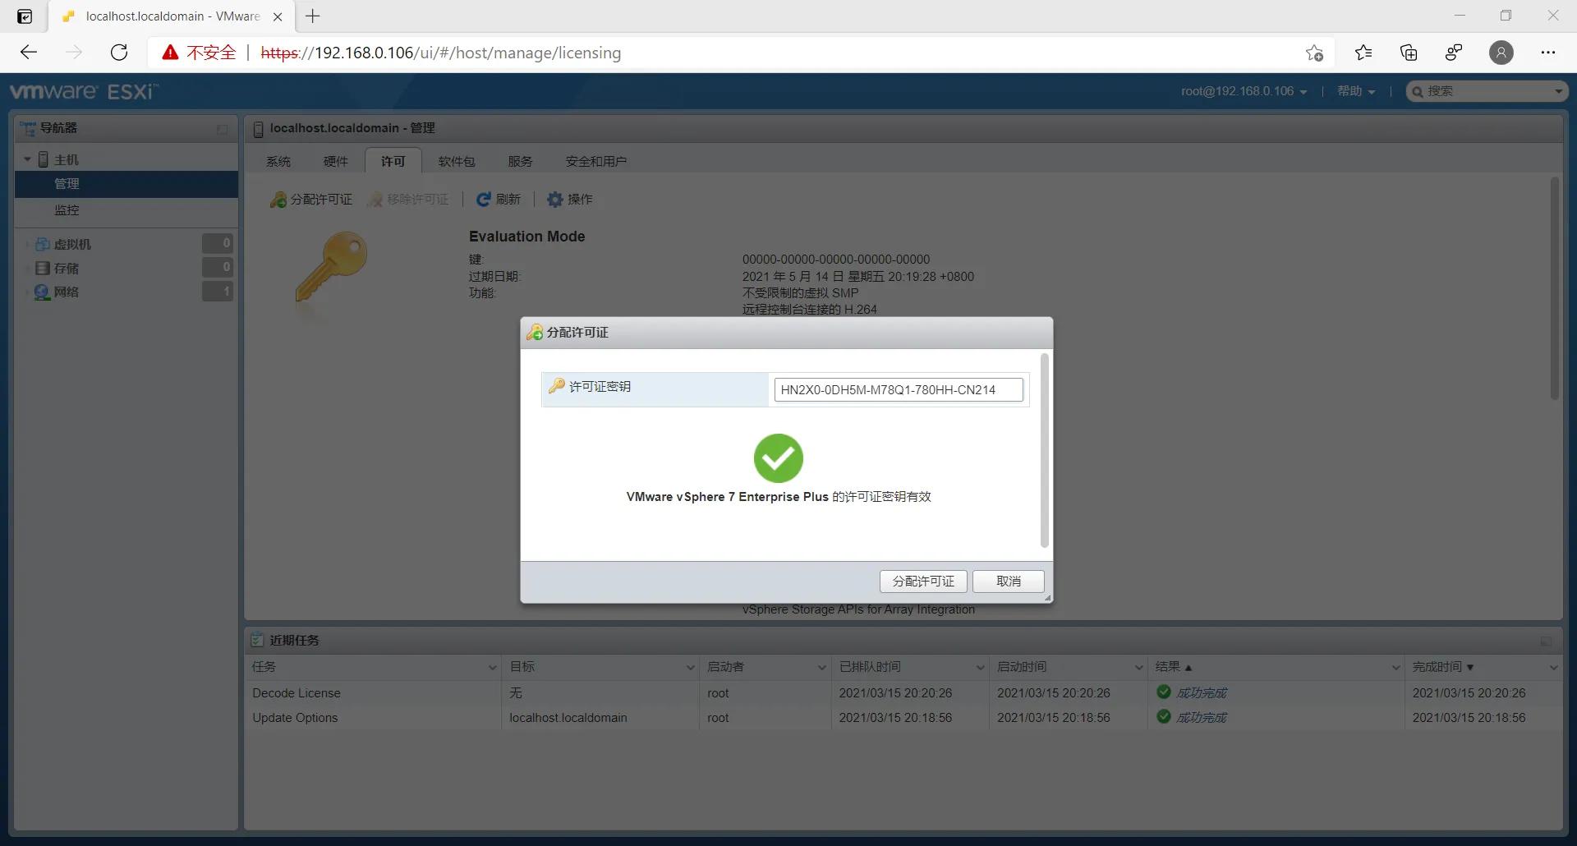Go back in the browser
This screenshot has width=1577, height=846.
point(29,53)
